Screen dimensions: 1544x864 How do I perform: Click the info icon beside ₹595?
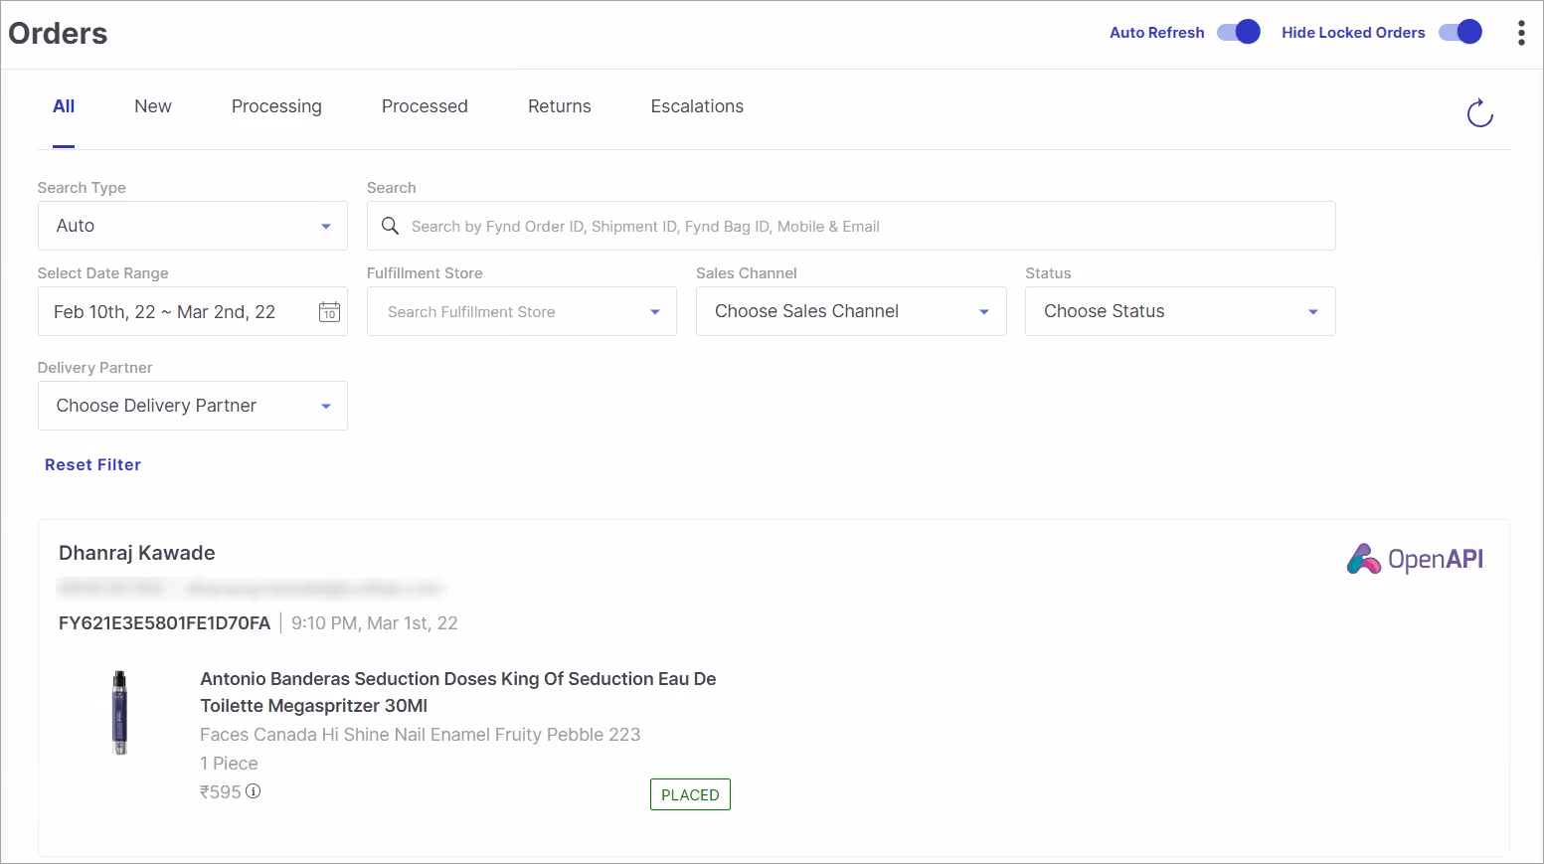tap(253, 791)
